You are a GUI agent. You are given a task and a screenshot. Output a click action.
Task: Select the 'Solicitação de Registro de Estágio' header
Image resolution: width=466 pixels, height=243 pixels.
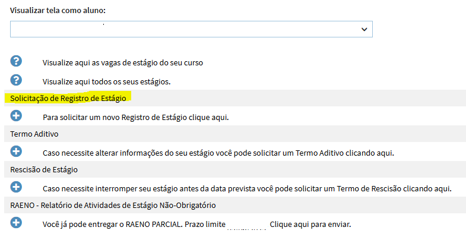click(68, 99)
